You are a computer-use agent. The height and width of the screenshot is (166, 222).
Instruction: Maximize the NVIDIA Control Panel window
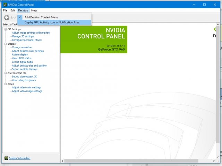[205, 5]
